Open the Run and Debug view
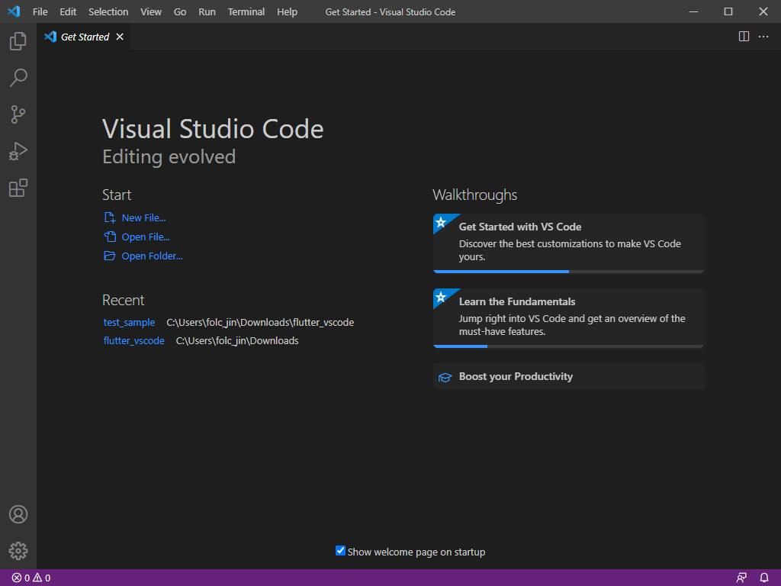The width and height of the screenshot is (781, 586). [18, 151]
